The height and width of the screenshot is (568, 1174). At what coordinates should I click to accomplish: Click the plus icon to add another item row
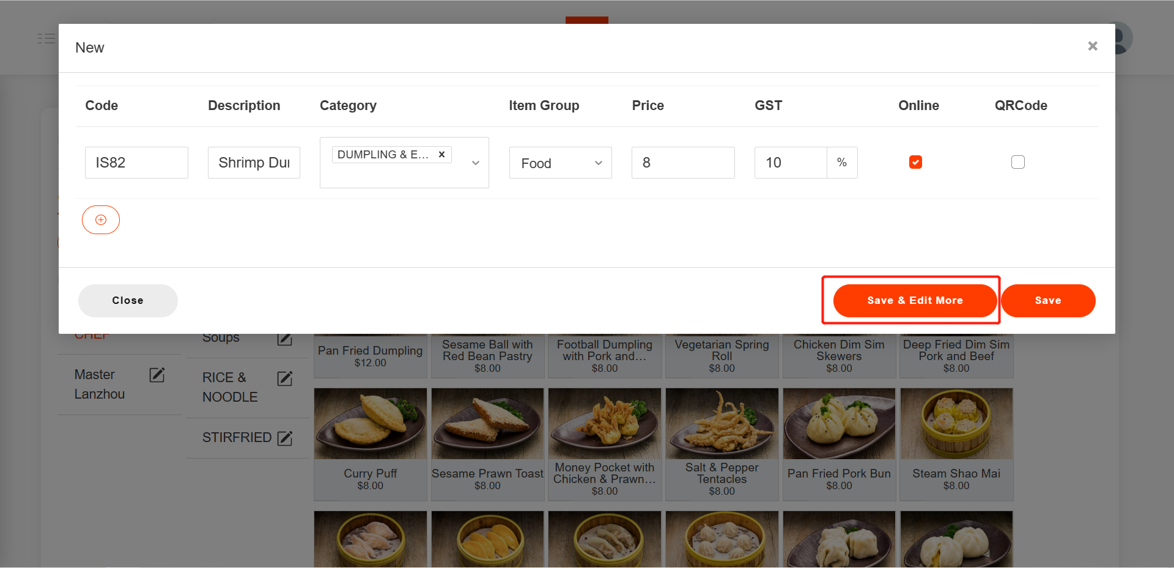pos(101,219)
